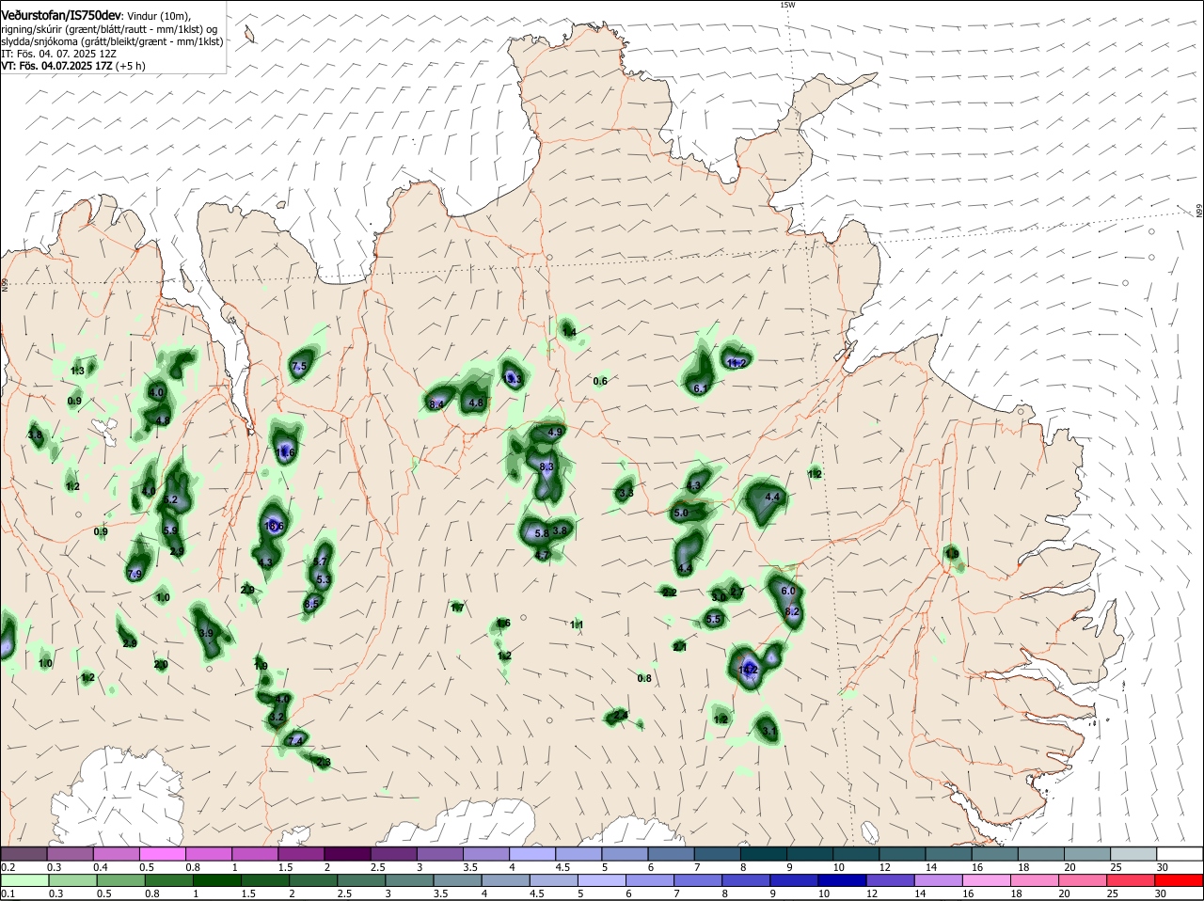
Task: Click the bright pink swatch labeled 0.5 in upper legend
Action: tap(162, 853)
